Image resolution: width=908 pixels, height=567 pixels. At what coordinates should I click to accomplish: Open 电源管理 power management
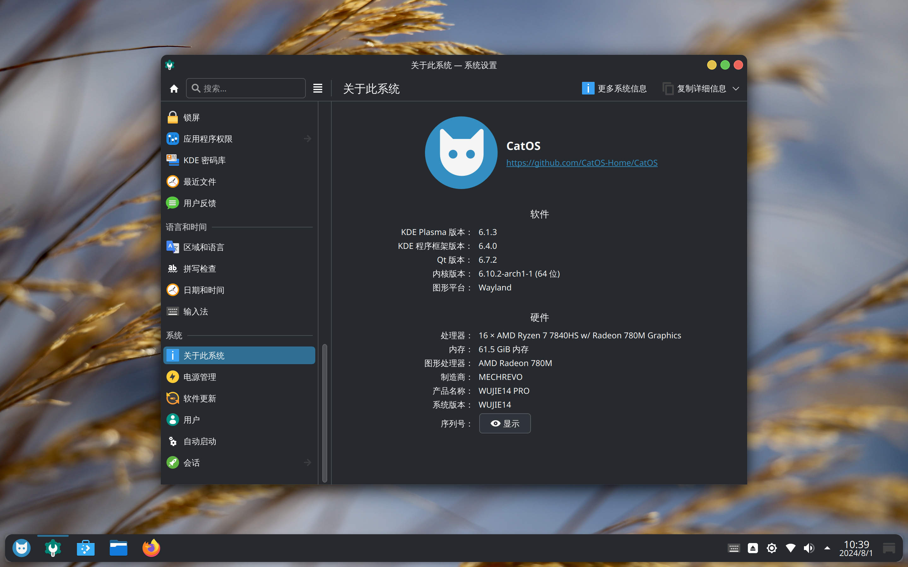pyautogui.click(x=239, y=377)
